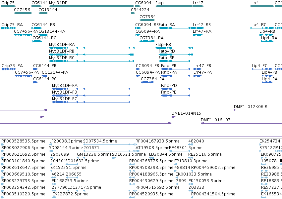Screen dimensions: 282x199
Task: Select the Lrr47-PB protein label
Action: click(202, 66)
